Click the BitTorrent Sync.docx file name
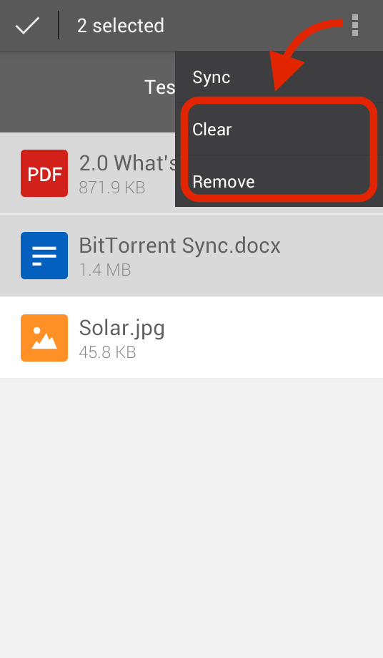The image size is (383, 658). click(x=179, y=246)
